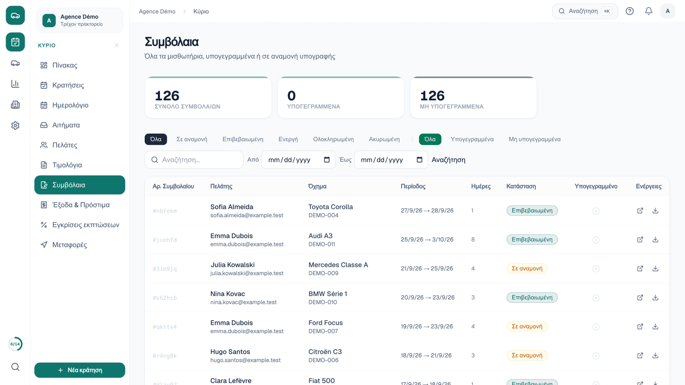Show only Υπογεγραμμένα contracts

point(472,139)
